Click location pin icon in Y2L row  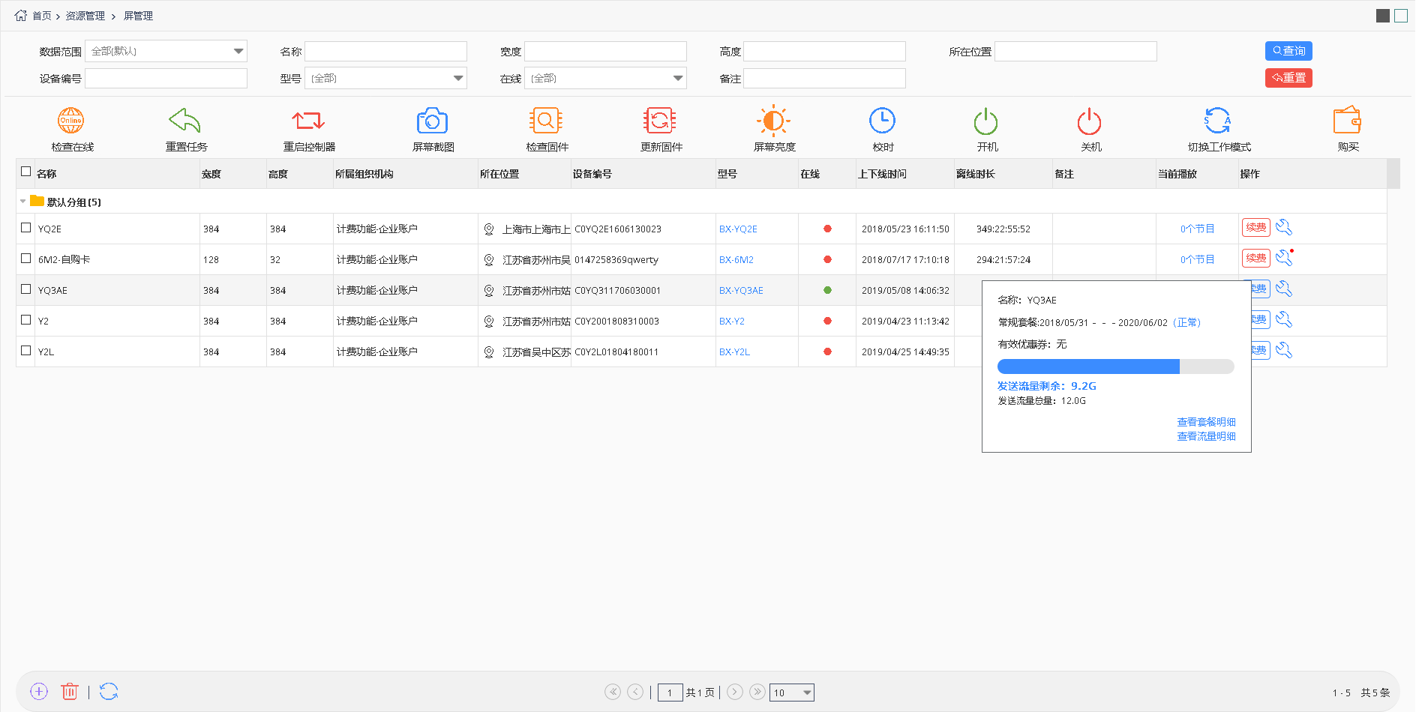coord(489,352)
